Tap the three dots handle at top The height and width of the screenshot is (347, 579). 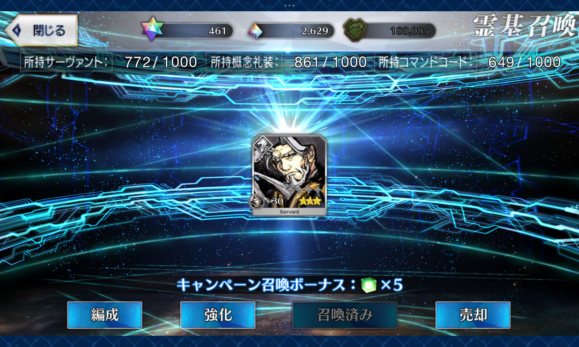click(289, 5)
